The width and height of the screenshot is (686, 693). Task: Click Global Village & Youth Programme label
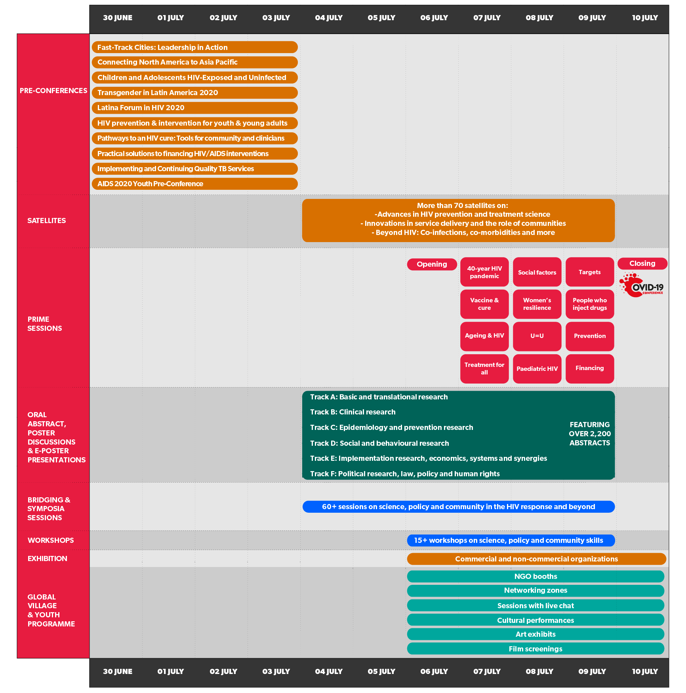51,611
